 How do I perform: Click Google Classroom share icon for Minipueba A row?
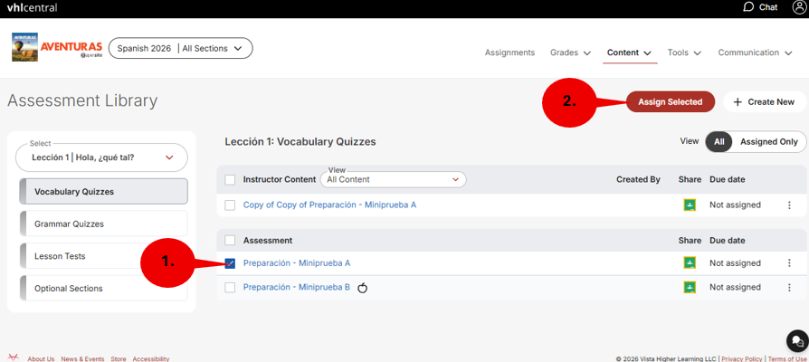click(x=690, y=263)
